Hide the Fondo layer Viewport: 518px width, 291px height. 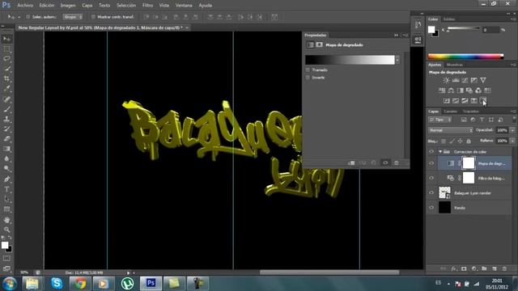pos(431,208)
